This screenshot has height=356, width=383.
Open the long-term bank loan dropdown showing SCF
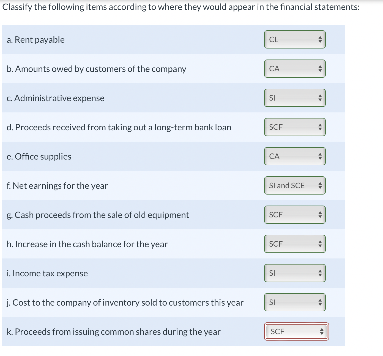click(x=294, y=127)
